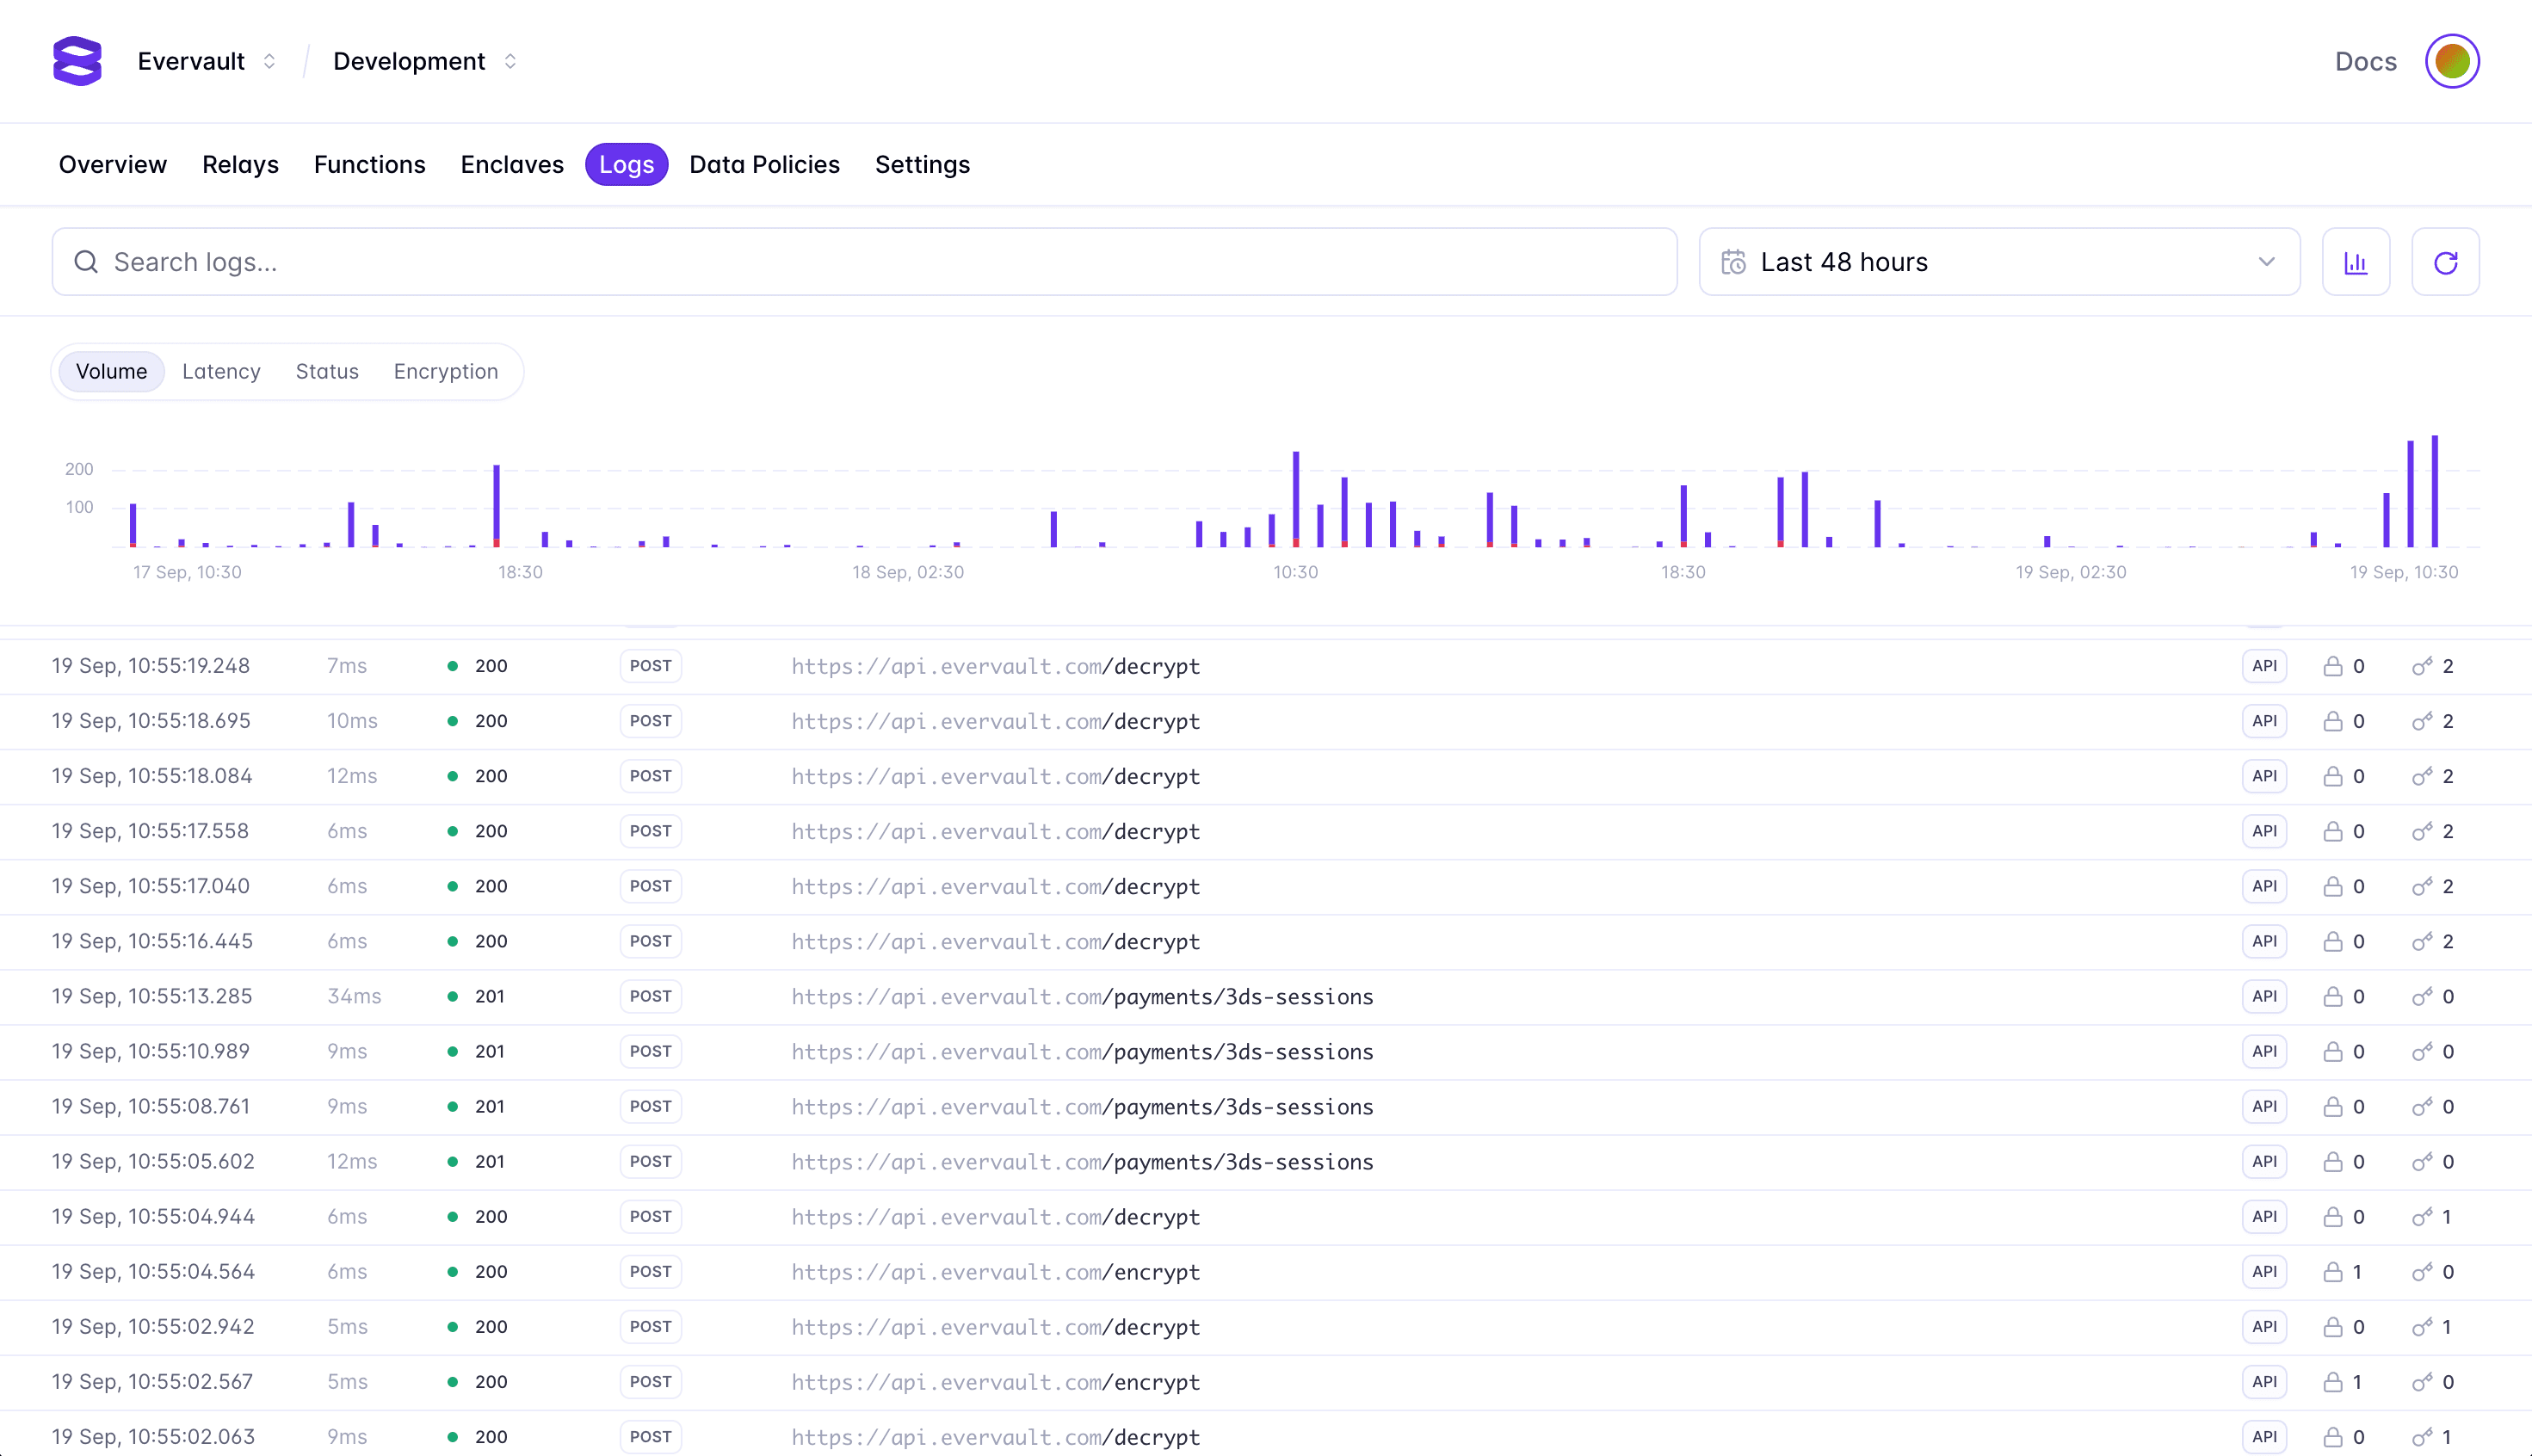Focus the Search logs input field
The image size is (2532, 1456).
880,262
